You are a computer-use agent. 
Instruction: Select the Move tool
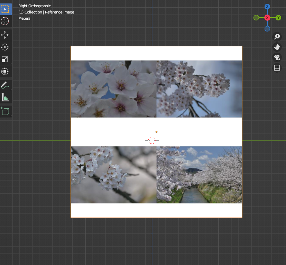(x=5, y=35)
